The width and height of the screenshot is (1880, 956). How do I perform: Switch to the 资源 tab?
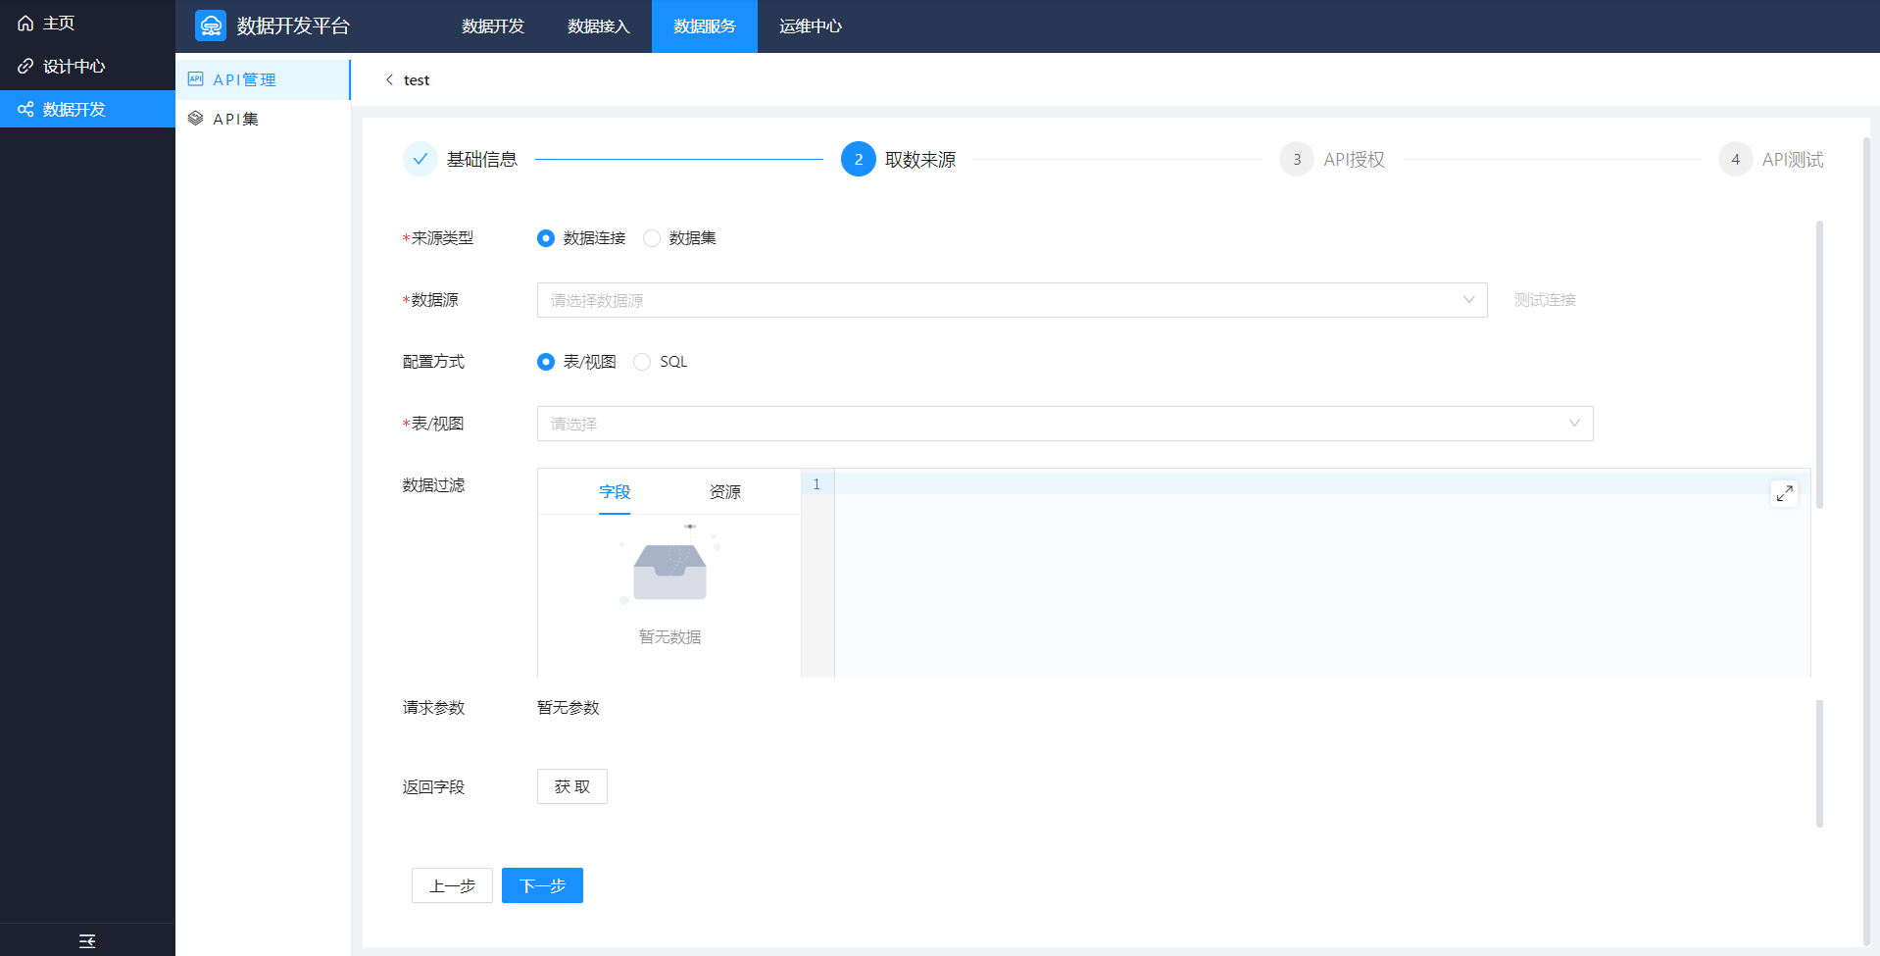click(724, 492)
